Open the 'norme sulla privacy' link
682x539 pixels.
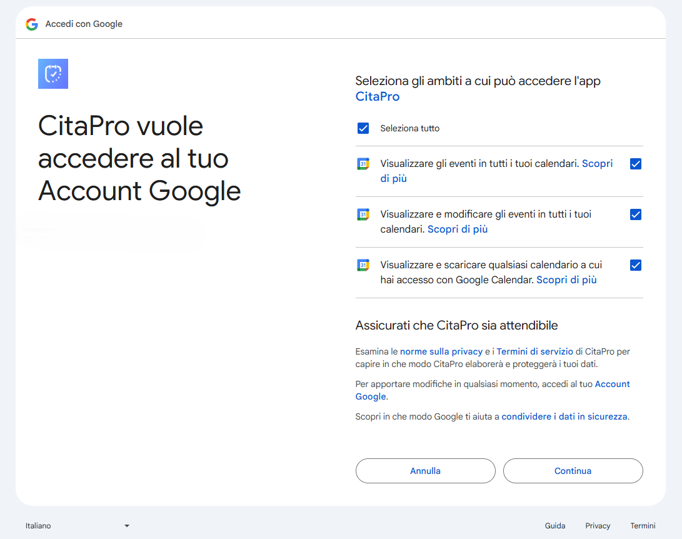coord(441,351)
